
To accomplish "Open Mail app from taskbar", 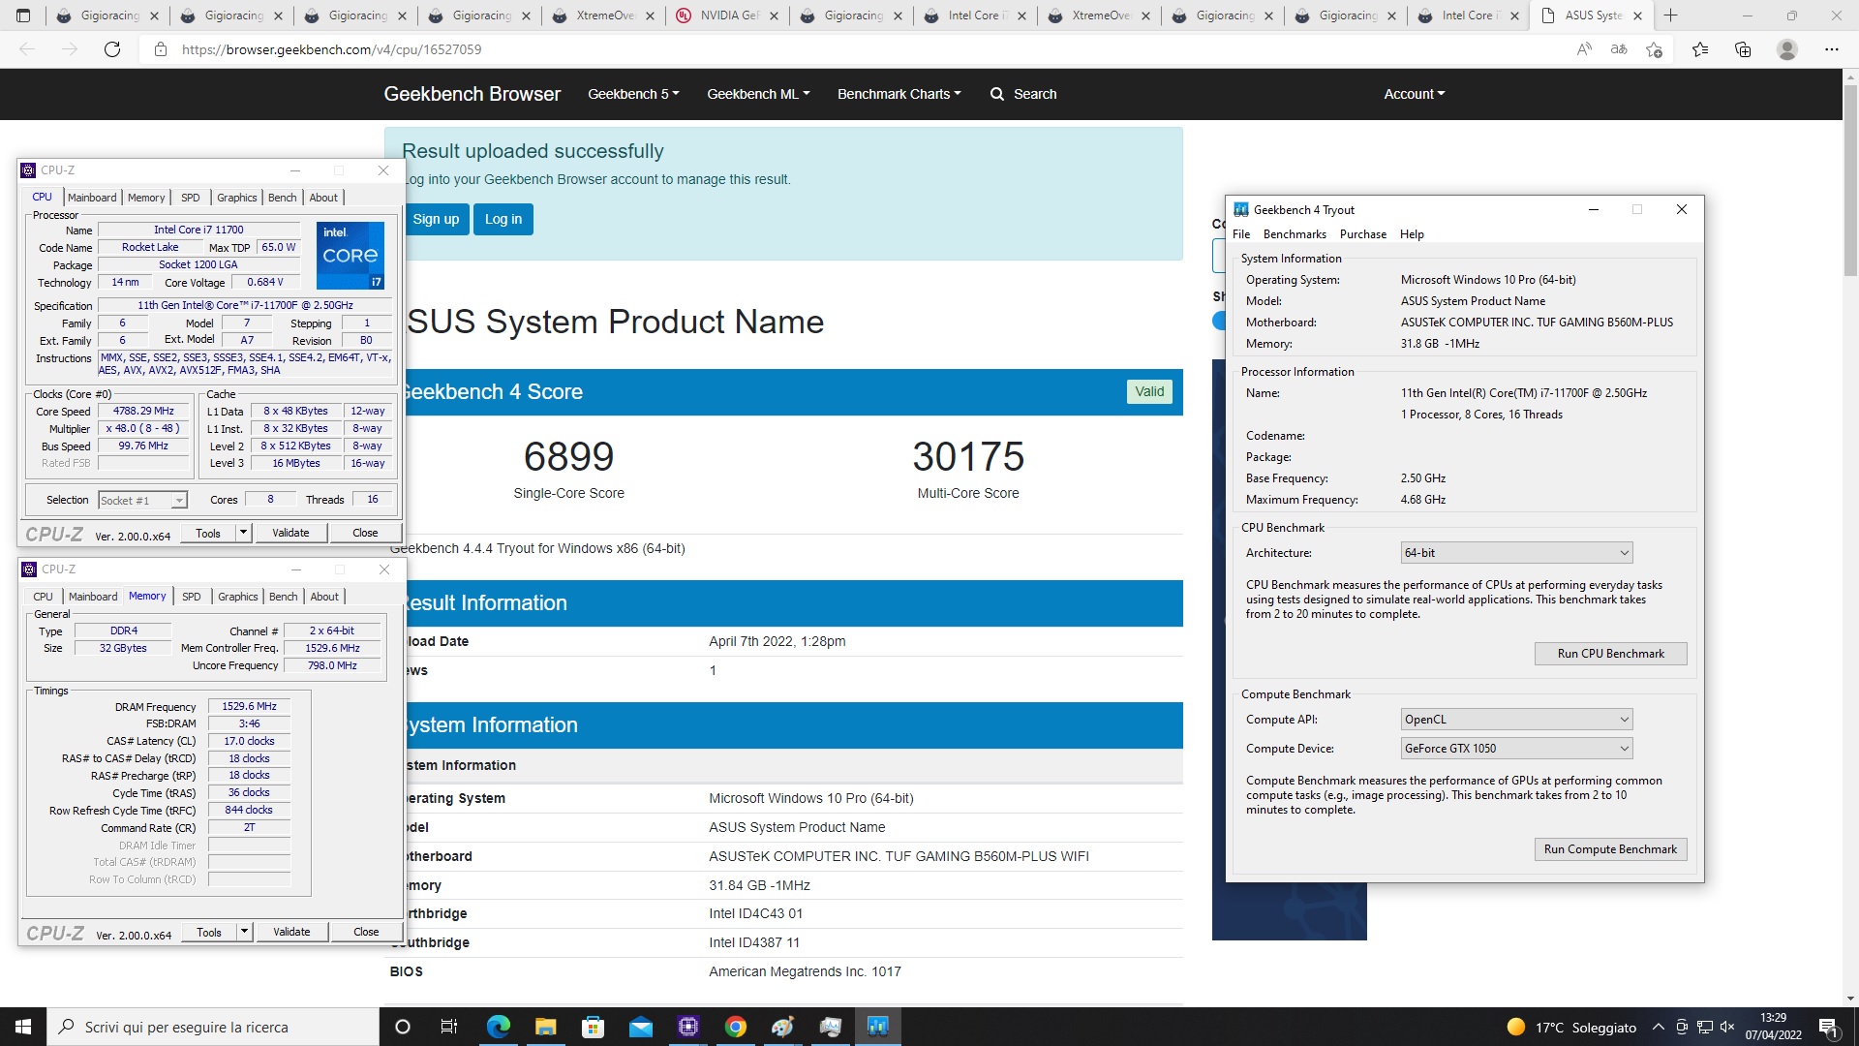I will tap(640, 1027).
